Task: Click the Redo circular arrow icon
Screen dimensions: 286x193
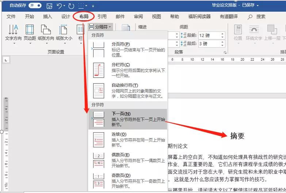Action: (71, 6)
